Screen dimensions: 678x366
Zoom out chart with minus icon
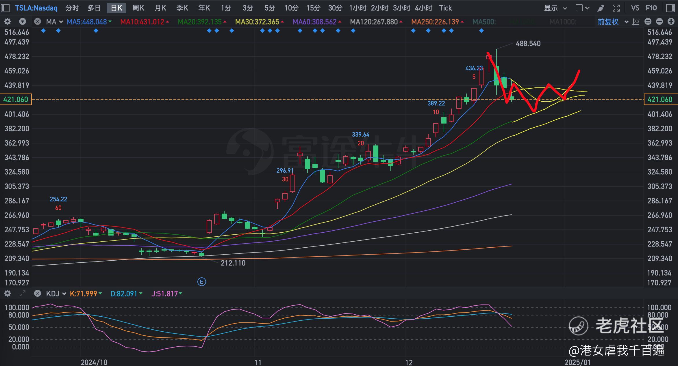pos(659,22)
